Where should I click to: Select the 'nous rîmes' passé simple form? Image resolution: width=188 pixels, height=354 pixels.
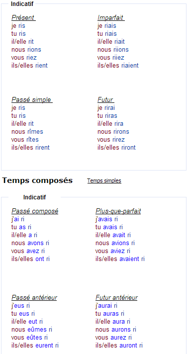(27, 132)
